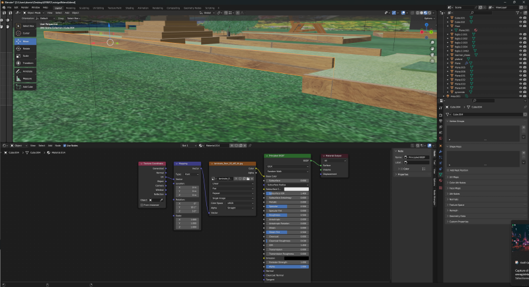
Task: Expand the UV Maps panel
Action: pos(454,177)
